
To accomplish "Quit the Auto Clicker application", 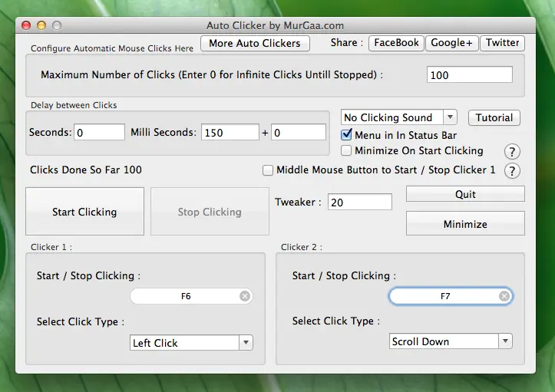I will tap(465, 194).
